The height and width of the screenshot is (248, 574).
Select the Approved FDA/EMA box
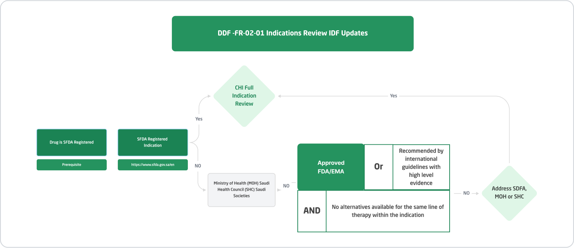click(x=331, y=167)
